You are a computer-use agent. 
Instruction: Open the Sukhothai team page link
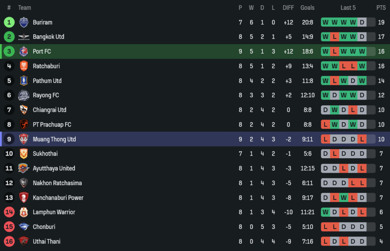[x=45, y=154]
